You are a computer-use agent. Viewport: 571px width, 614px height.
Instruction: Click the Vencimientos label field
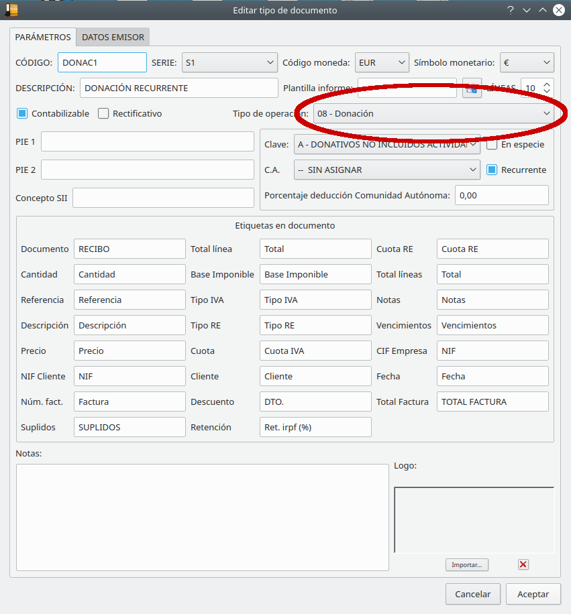pyautogui.click(x=492, y=325)
